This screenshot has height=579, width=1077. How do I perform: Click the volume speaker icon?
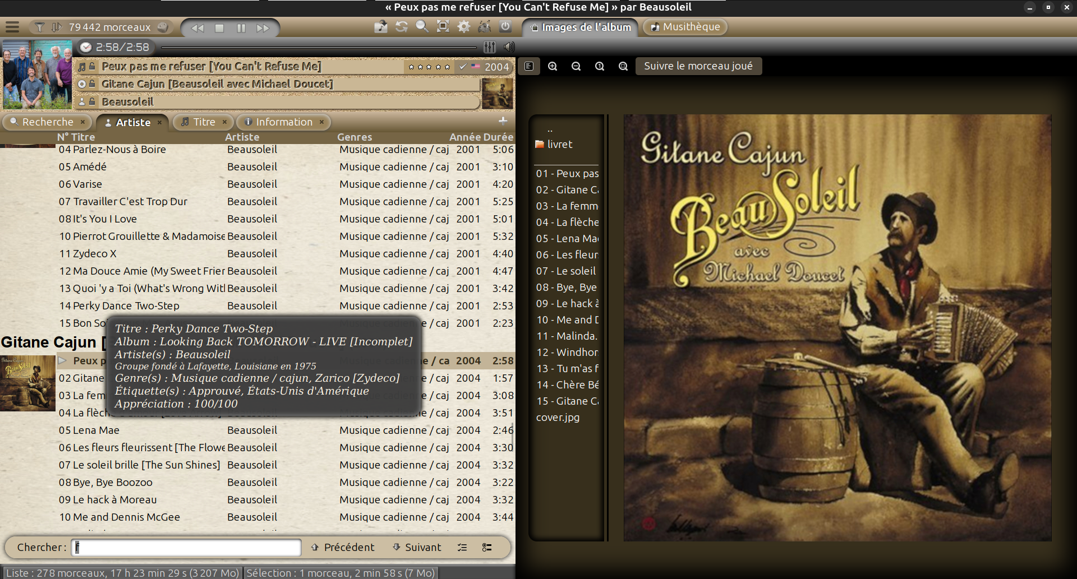509,47
